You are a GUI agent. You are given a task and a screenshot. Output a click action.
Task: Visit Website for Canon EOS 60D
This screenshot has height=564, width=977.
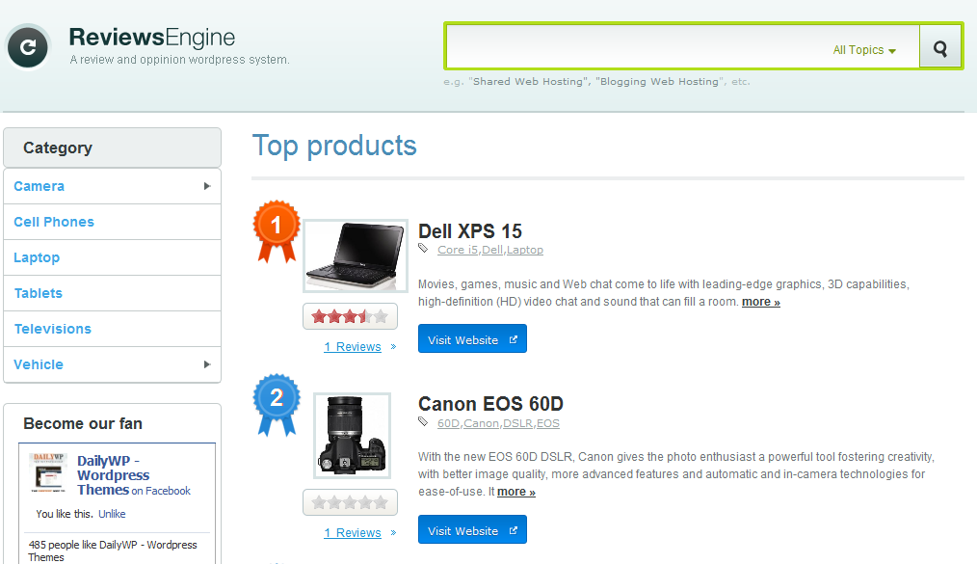coord(472,529)
